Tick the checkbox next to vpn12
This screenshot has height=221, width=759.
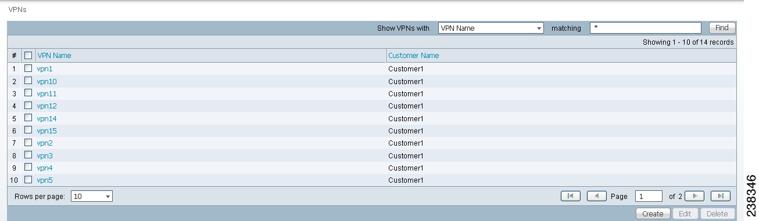28,106
